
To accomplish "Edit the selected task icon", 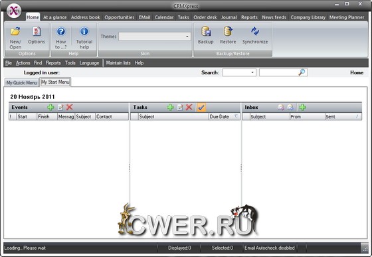I will tap(180, 108).
